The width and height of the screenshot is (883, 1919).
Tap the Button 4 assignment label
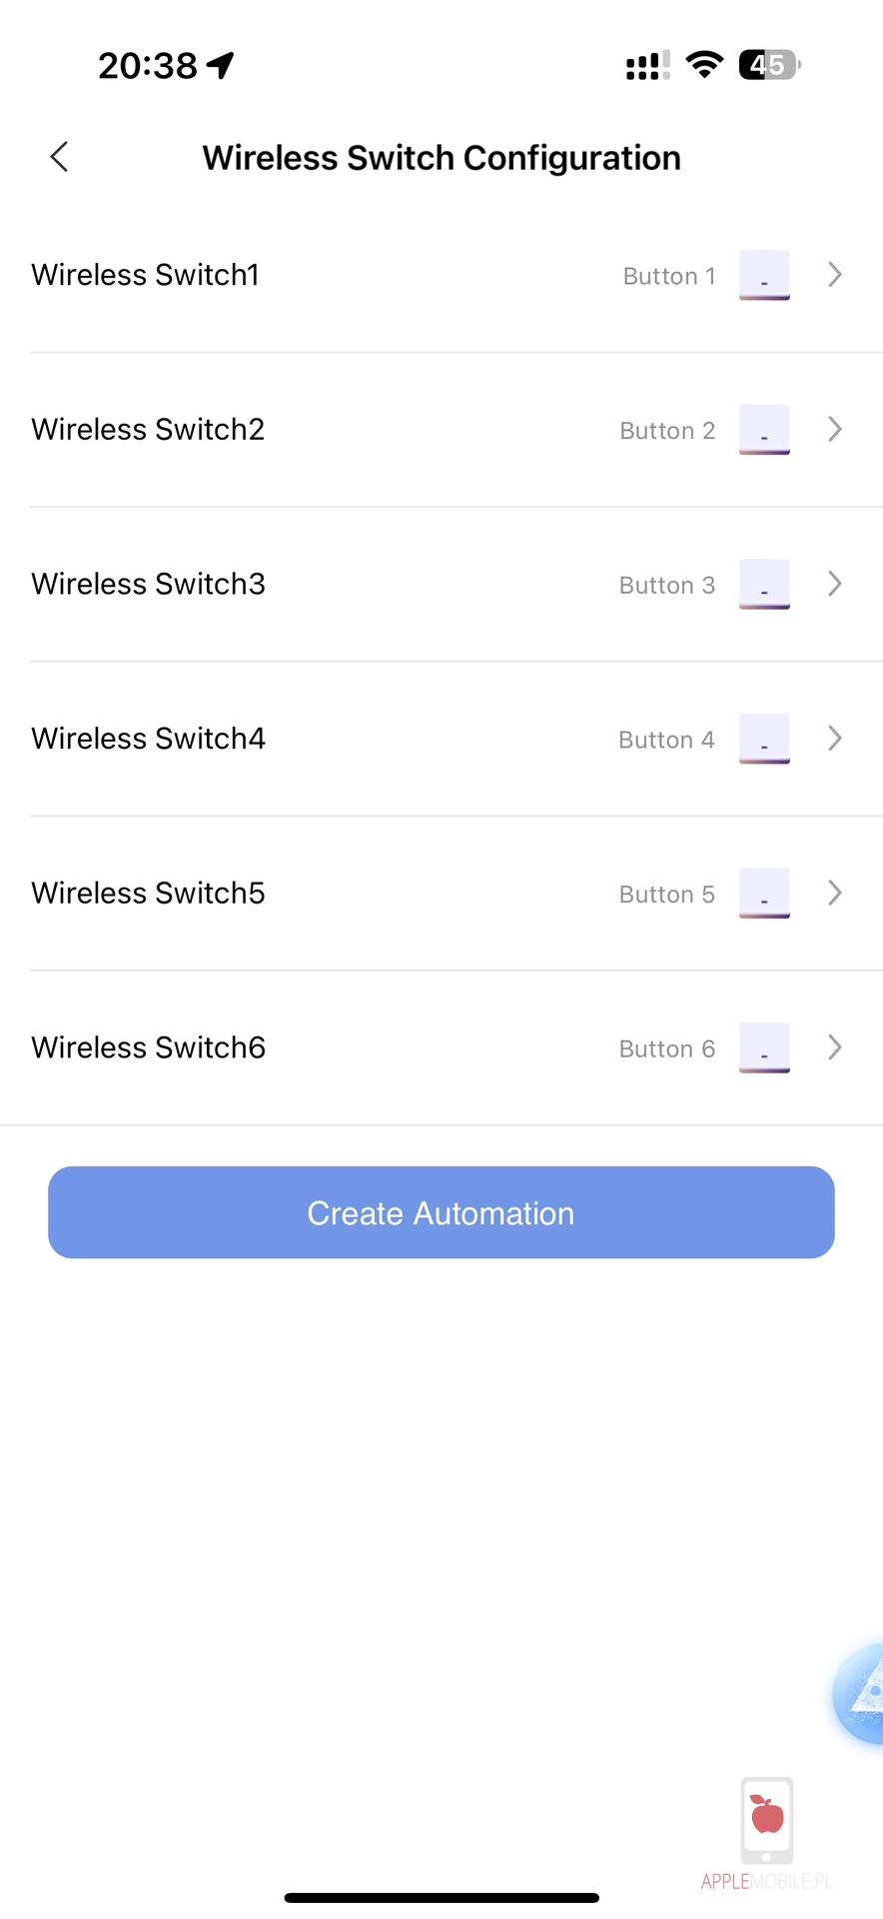pos(666,740)
